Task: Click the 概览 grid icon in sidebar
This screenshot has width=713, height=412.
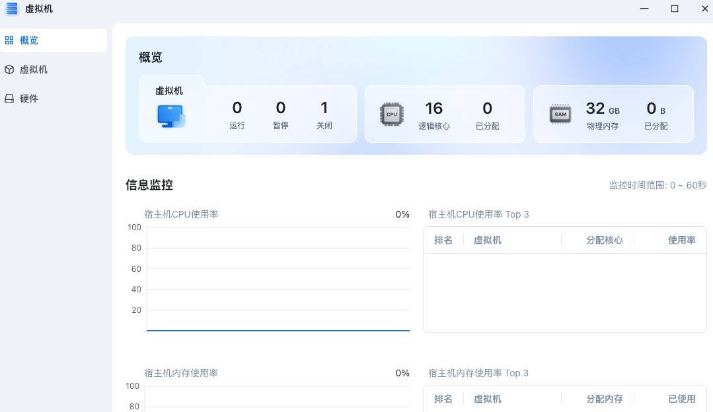Action: click(9, 40)
